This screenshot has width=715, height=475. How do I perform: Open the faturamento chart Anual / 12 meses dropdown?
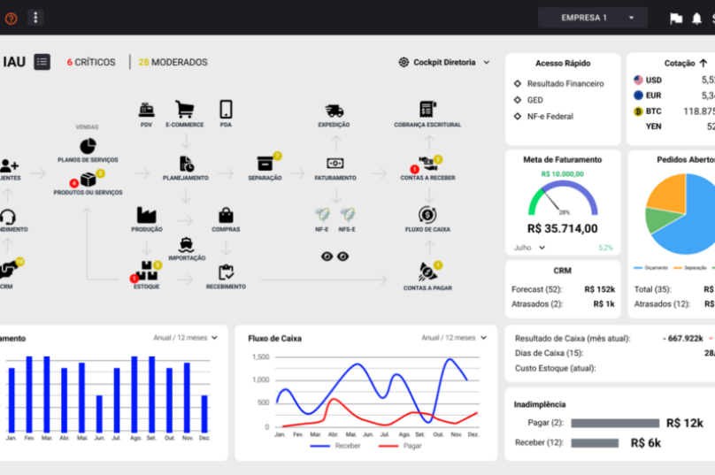coord(186,338)
